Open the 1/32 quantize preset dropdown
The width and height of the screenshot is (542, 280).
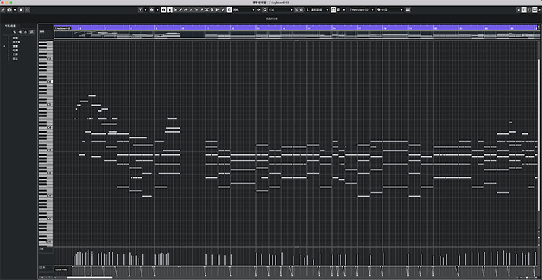coord(280,10)
